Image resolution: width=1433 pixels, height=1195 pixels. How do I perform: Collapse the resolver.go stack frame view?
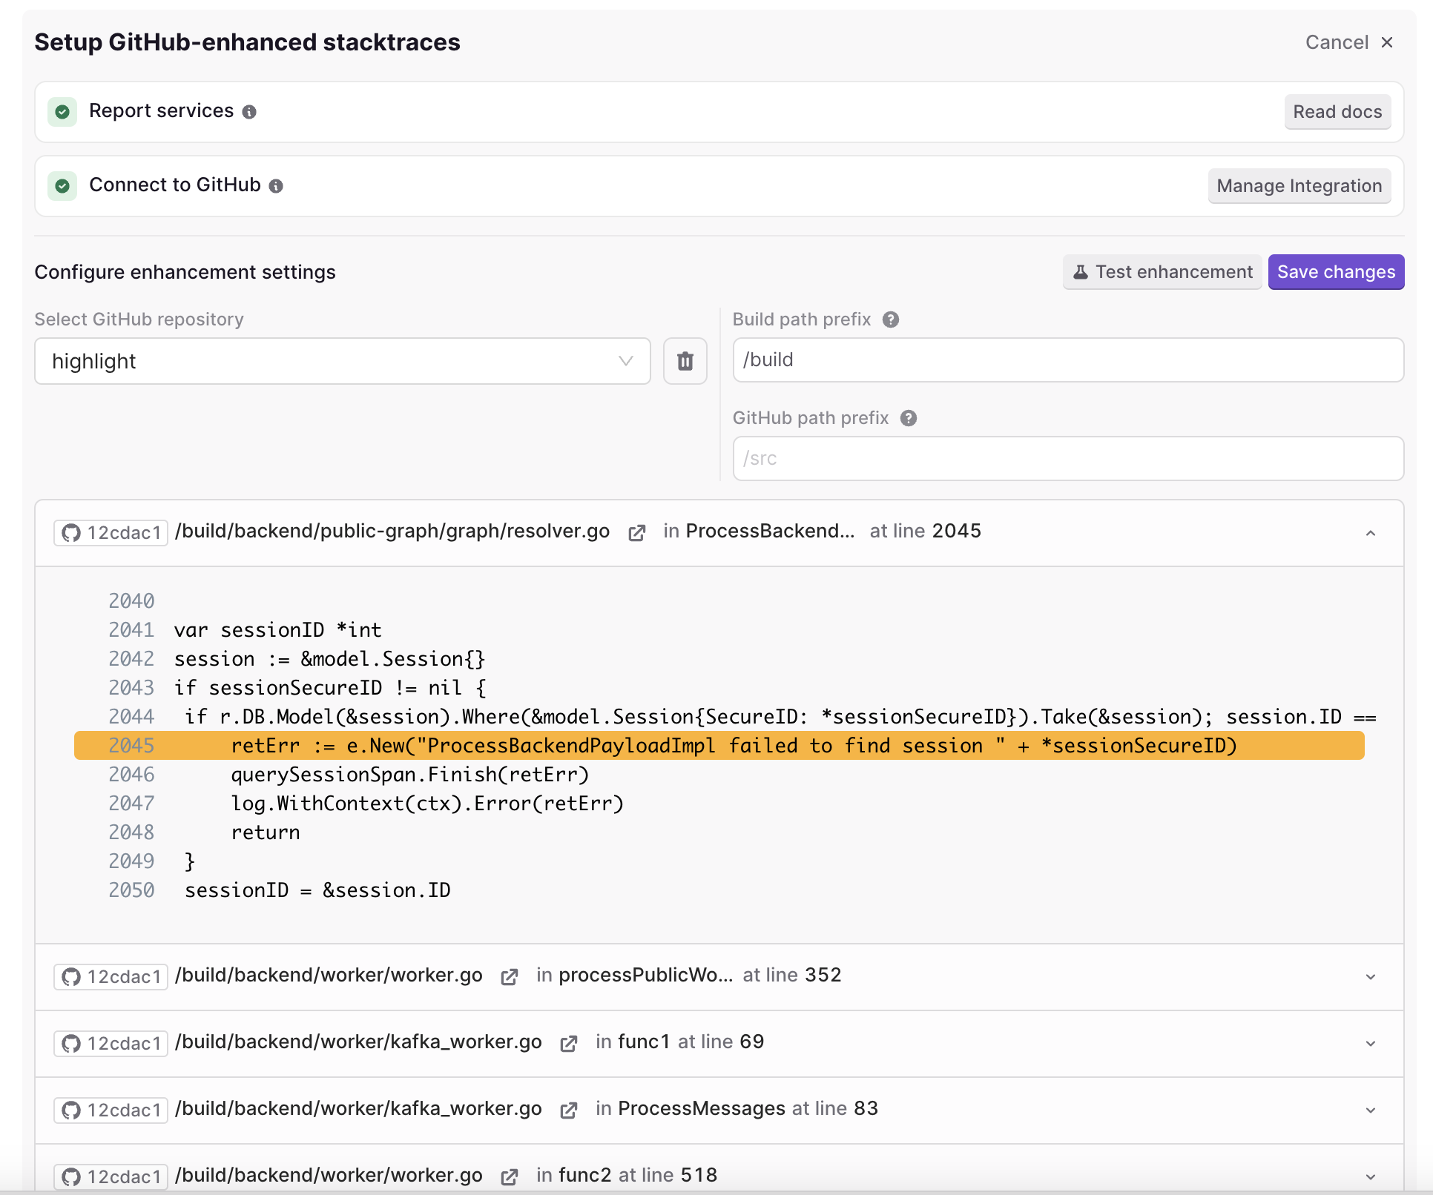point(1371,533)
